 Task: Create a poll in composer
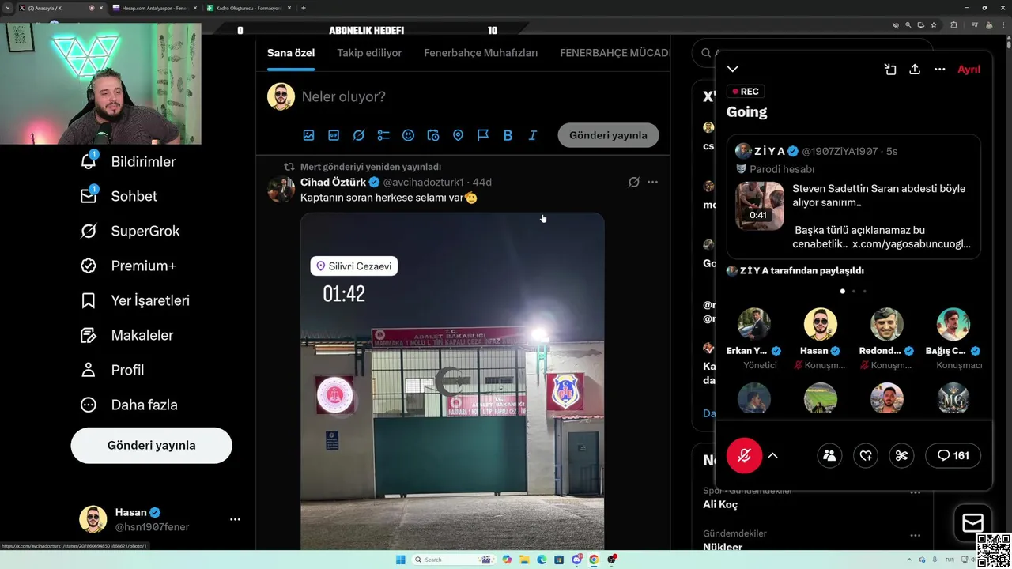click(383, 135)
